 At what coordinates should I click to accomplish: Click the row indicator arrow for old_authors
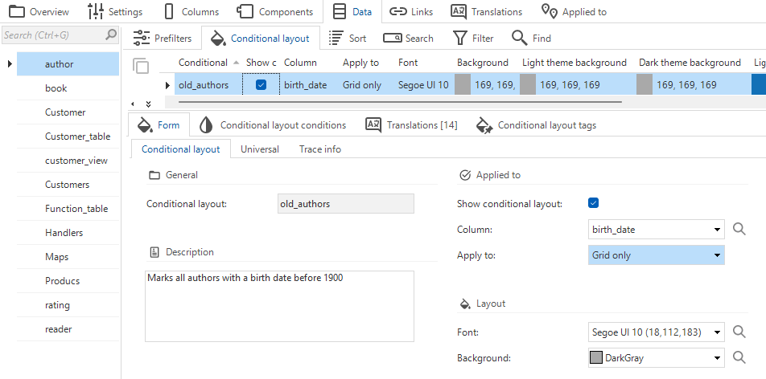click(x=167, y=85)
